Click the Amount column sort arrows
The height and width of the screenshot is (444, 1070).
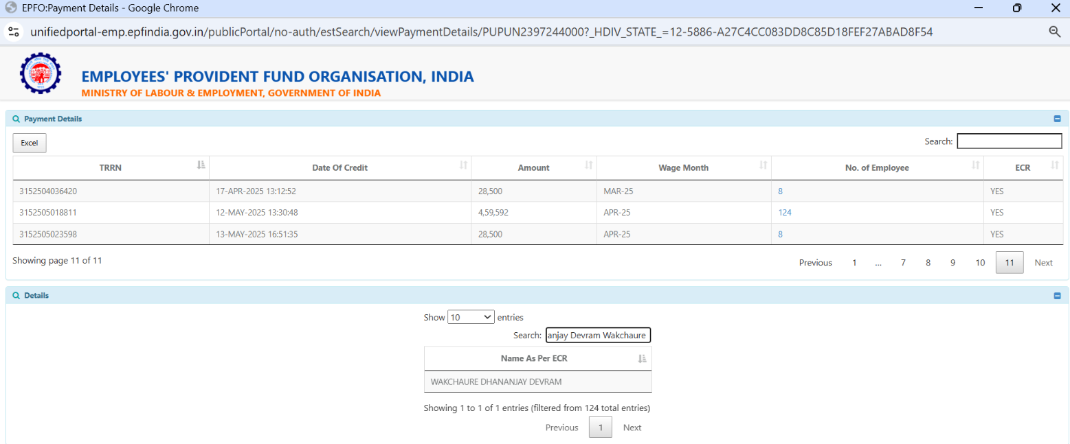point(588,165)
